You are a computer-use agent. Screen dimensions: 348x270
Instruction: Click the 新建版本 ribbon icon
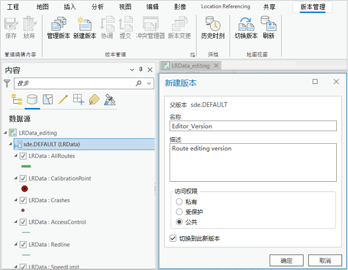(85, 28)
